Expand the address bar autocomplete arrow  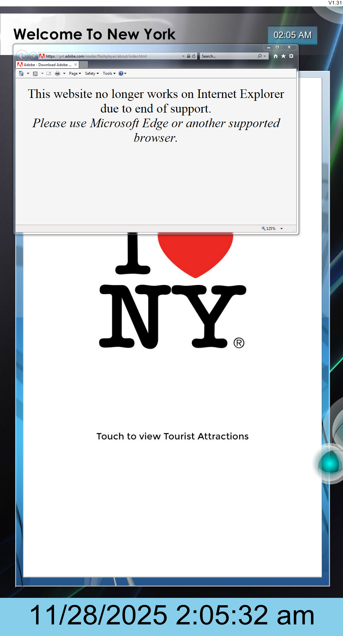click(x=183, y=56)
